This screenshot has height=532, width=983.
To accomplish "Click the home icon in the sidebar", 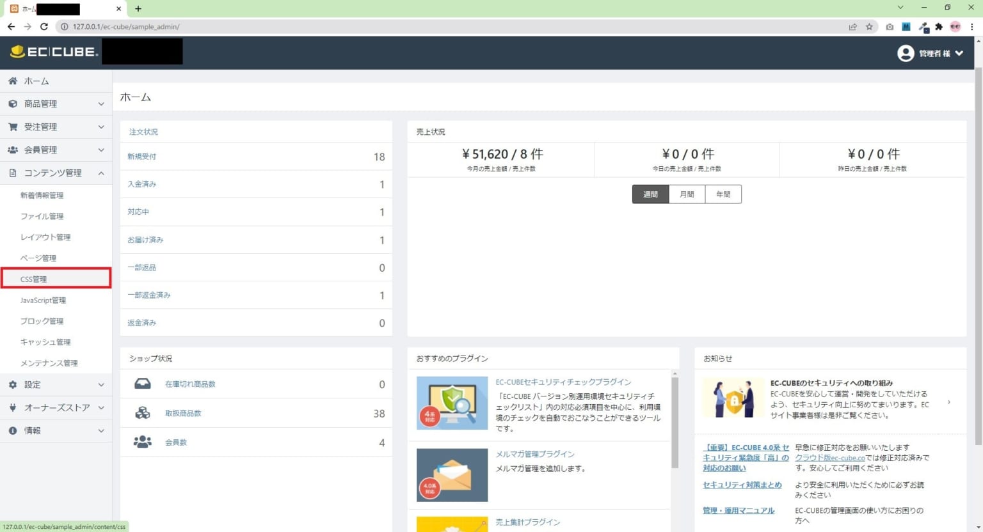I will pyautogui.click(x=13, y=81).
